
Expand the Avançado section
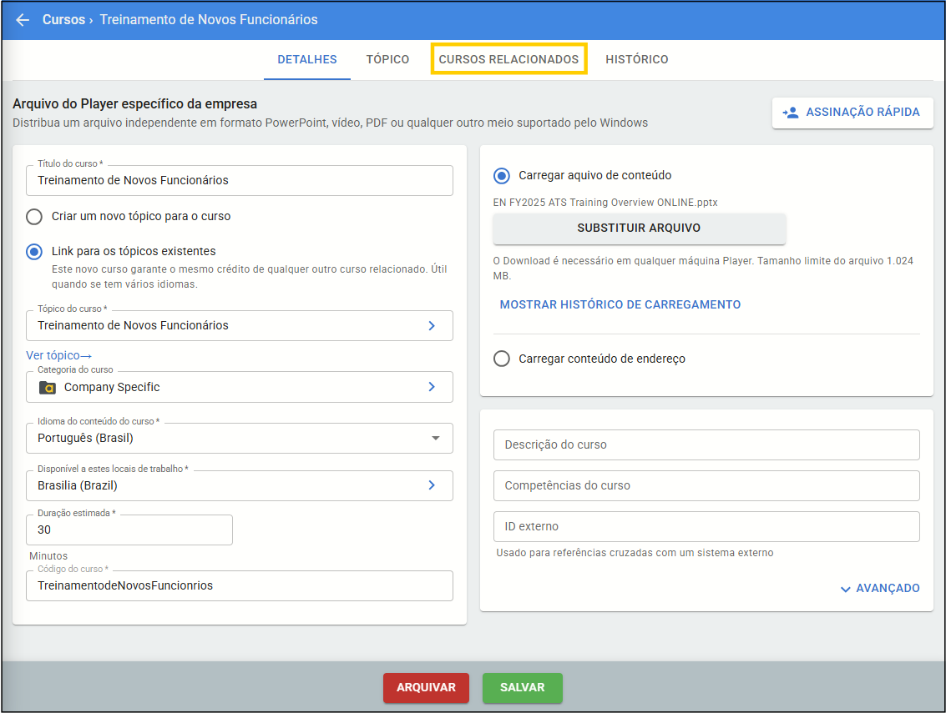pyautogui.click(x=879, y=588)
